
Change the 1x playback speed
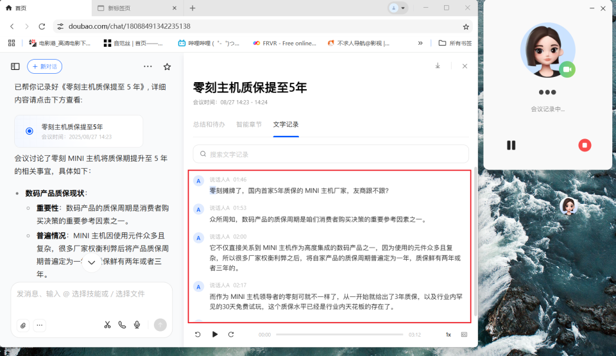coord(449,335)
